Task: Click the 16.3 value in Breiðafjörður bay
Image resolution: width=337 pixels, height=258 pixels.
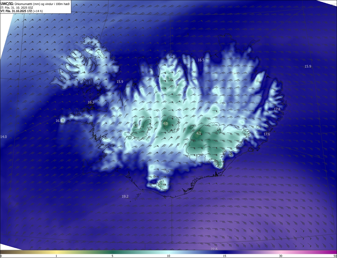Action: pyautogui.click(x=91, y=102)
